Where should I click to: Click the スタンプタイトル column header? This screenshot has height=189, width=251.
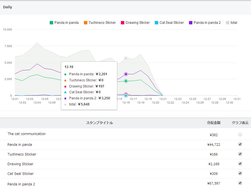[100, 123]
